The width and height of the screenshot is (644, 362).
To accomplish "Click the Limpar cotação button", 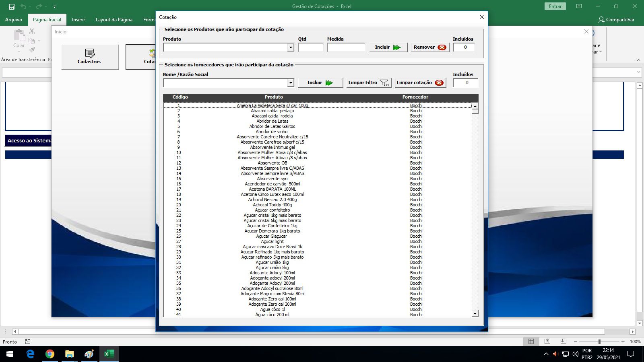I will [x=420, y=83].
